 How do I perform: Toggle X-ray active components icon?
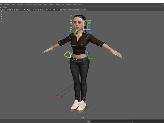click(41, 10)
